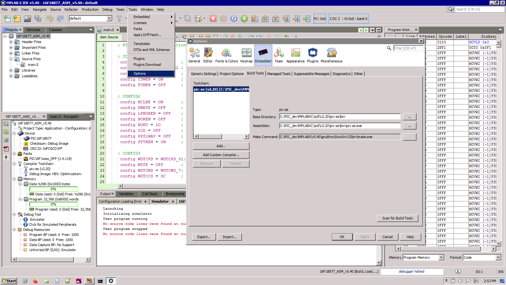Click Cancel in the Options dialog

point(387,237)
